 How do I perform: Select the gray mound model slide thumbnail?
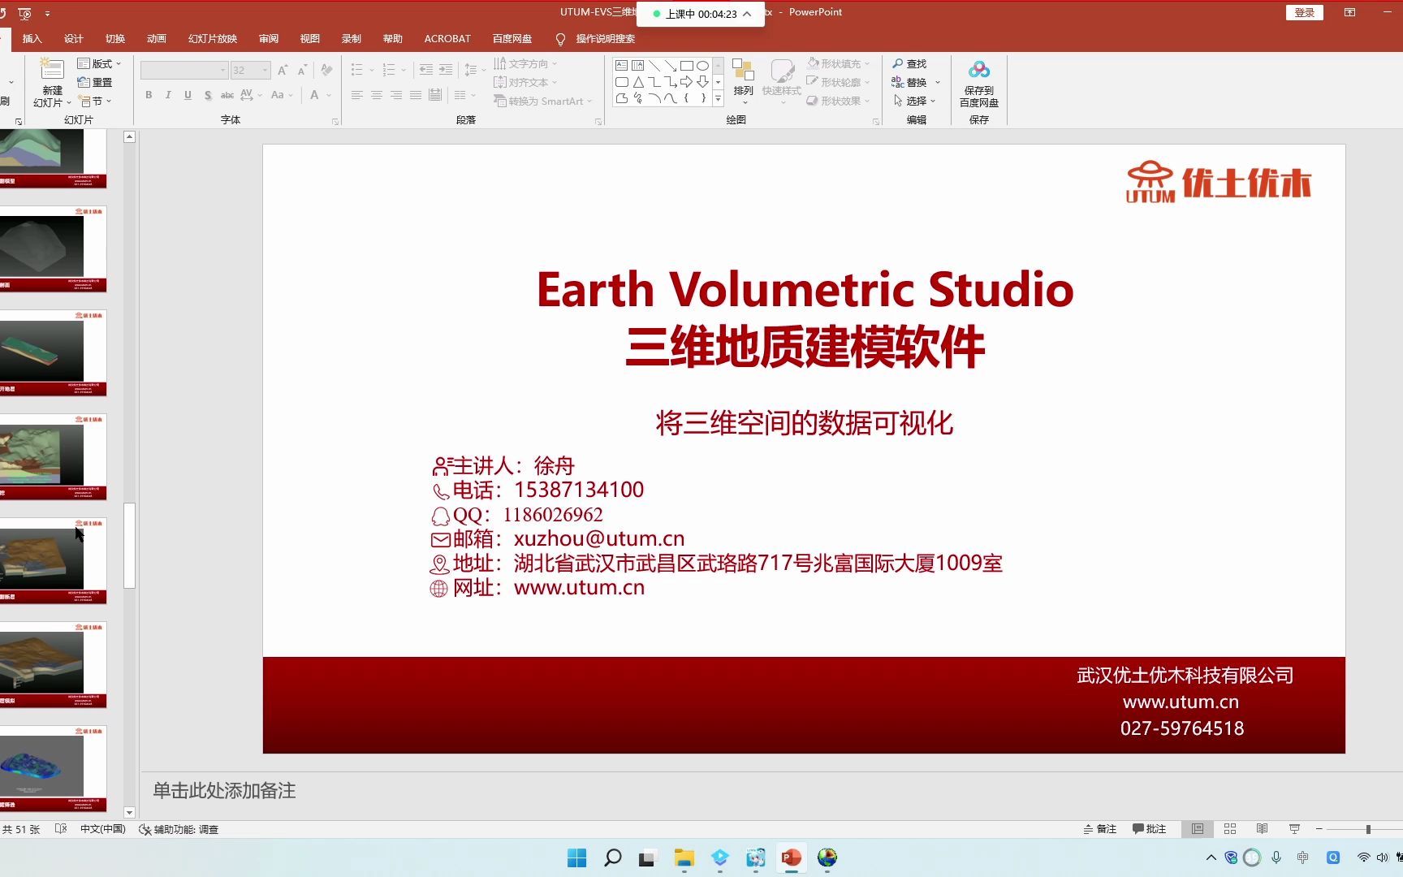pos(53,248)
